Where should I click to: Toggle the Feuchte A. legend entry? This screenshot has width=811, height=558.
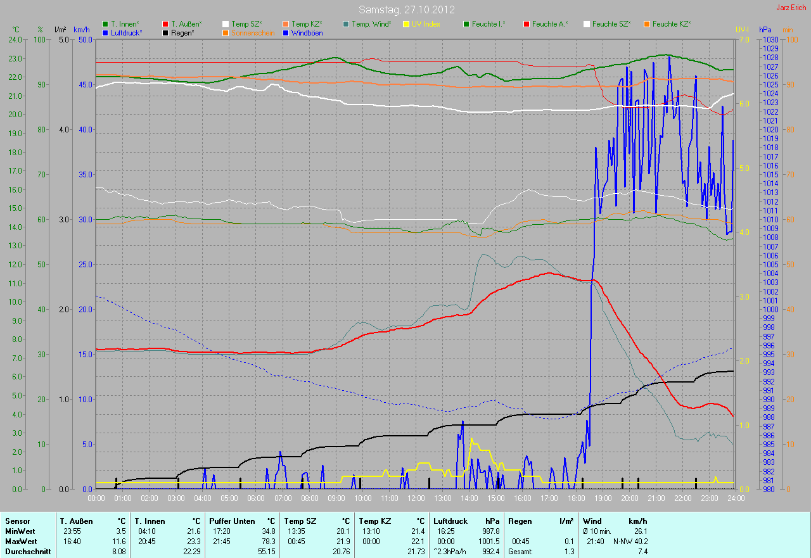pos(549,24)
